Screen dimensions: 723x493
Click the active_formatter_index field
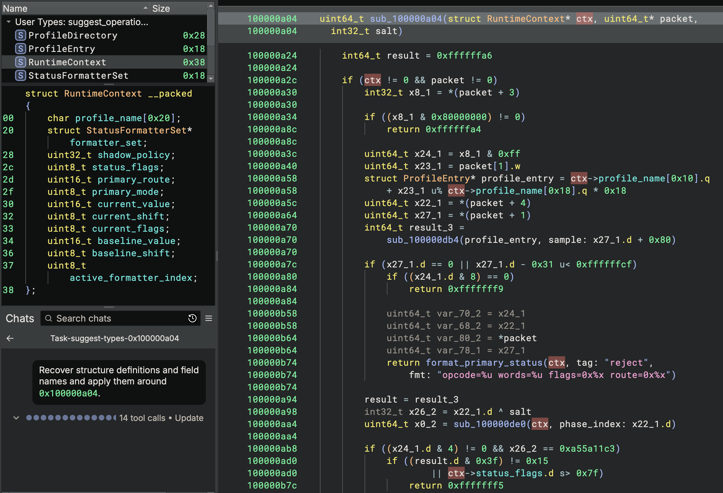[131, 278]
